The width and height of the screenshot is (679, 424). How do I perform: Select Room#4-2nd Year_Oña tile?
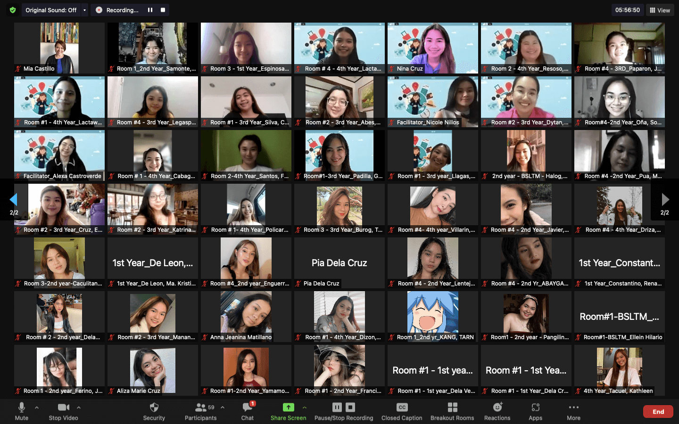[620, 102]
